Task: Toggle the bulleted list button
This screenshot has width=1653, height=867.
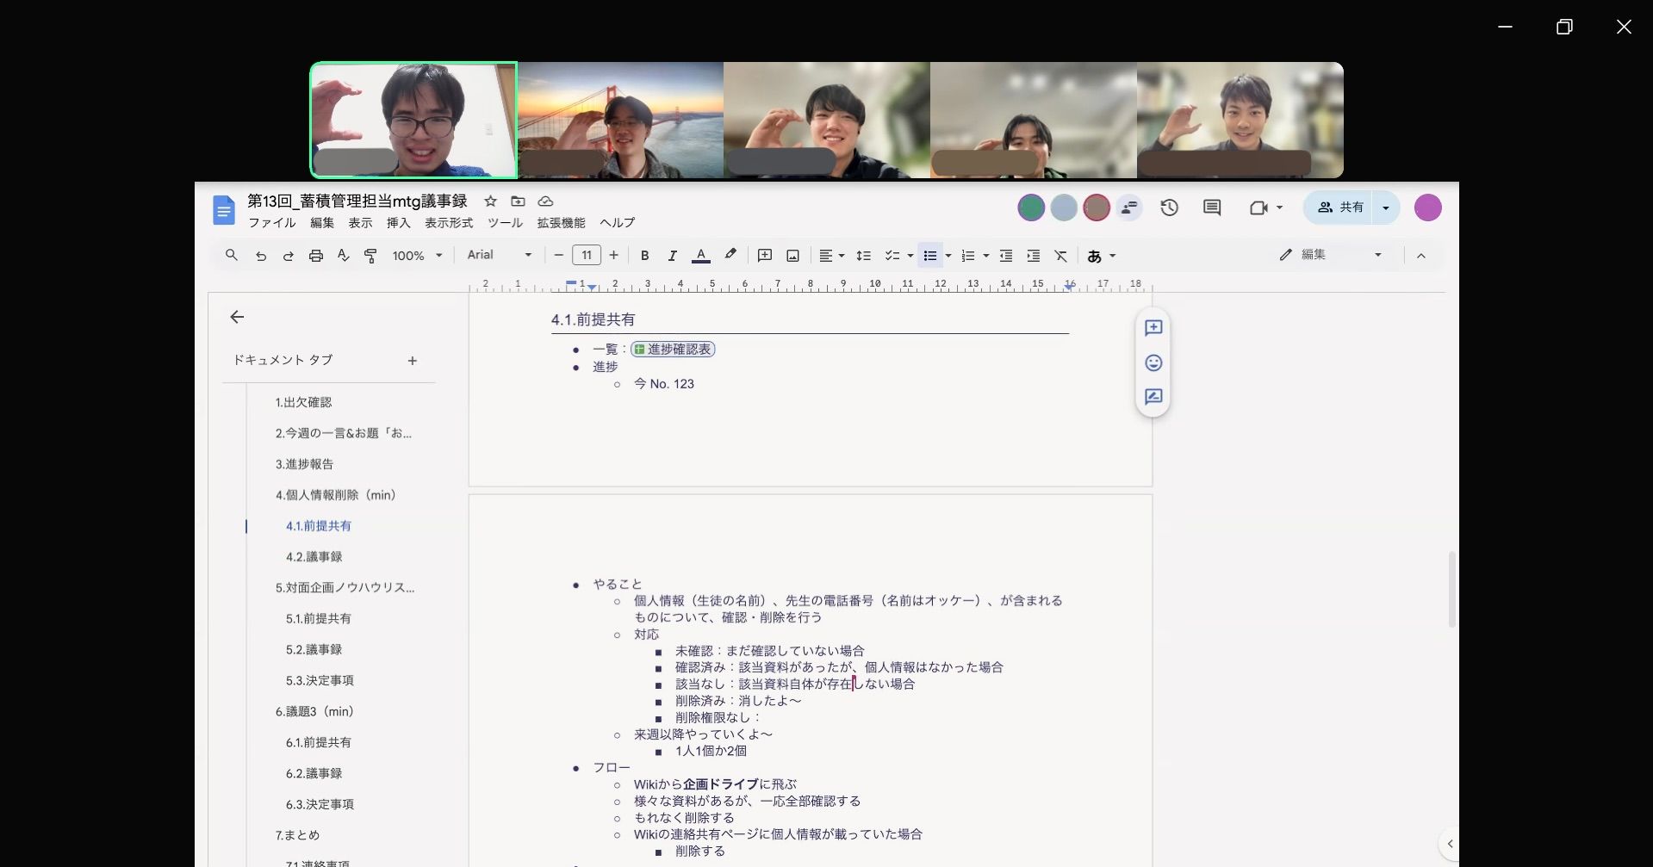Action: 929,256
